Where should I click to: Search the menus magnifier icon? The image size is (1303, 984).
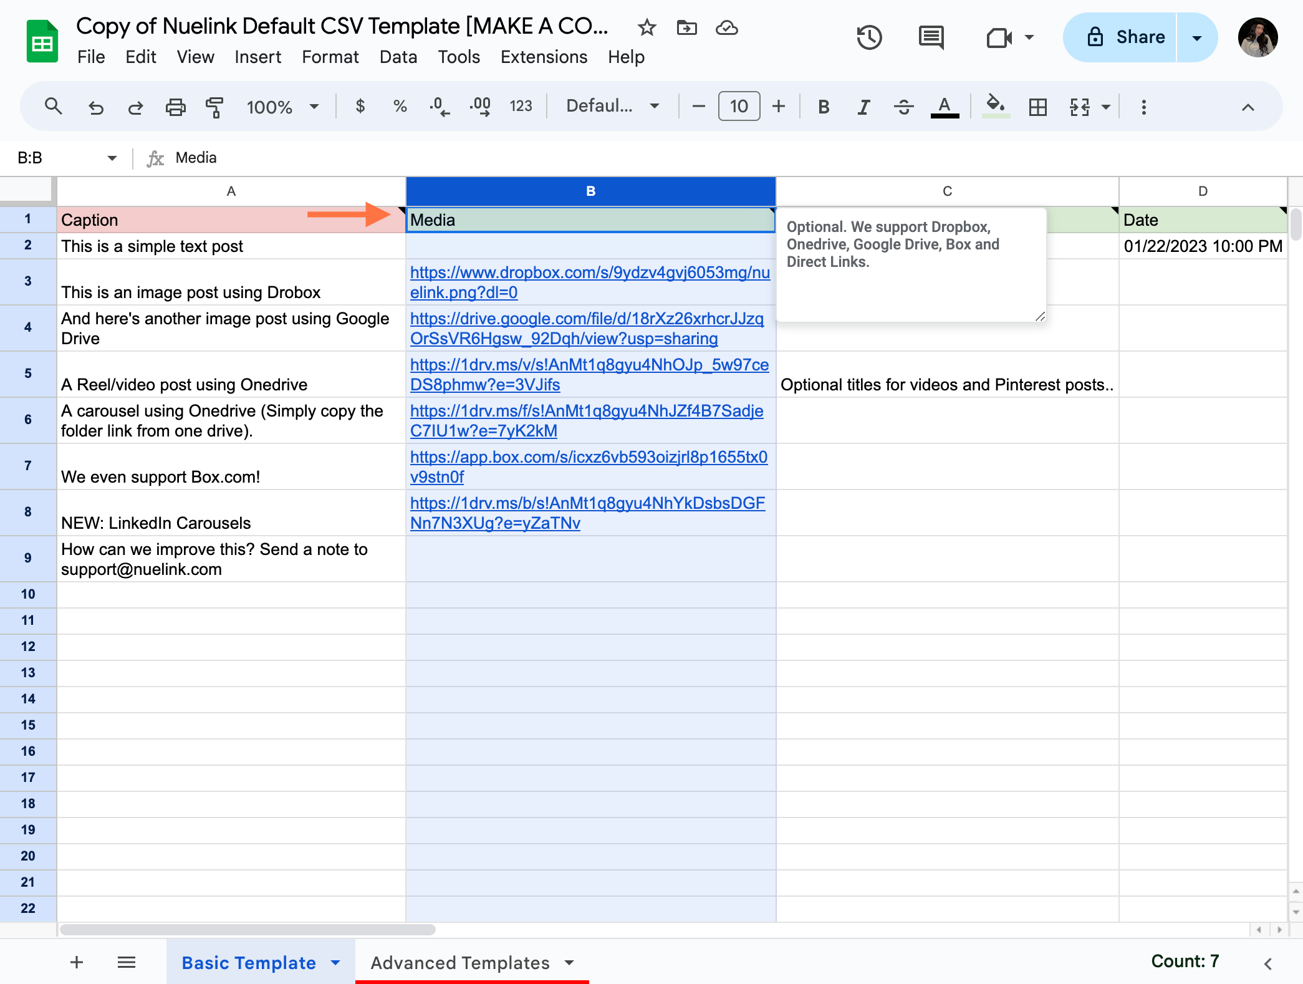click(54, 107)
